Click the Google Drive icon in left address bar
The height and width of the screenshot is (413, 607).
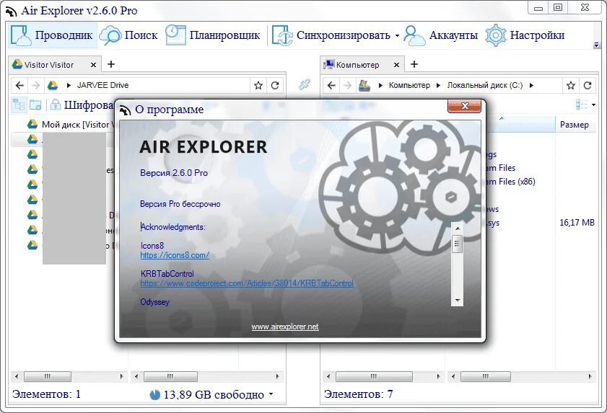[x=53, y=86]
